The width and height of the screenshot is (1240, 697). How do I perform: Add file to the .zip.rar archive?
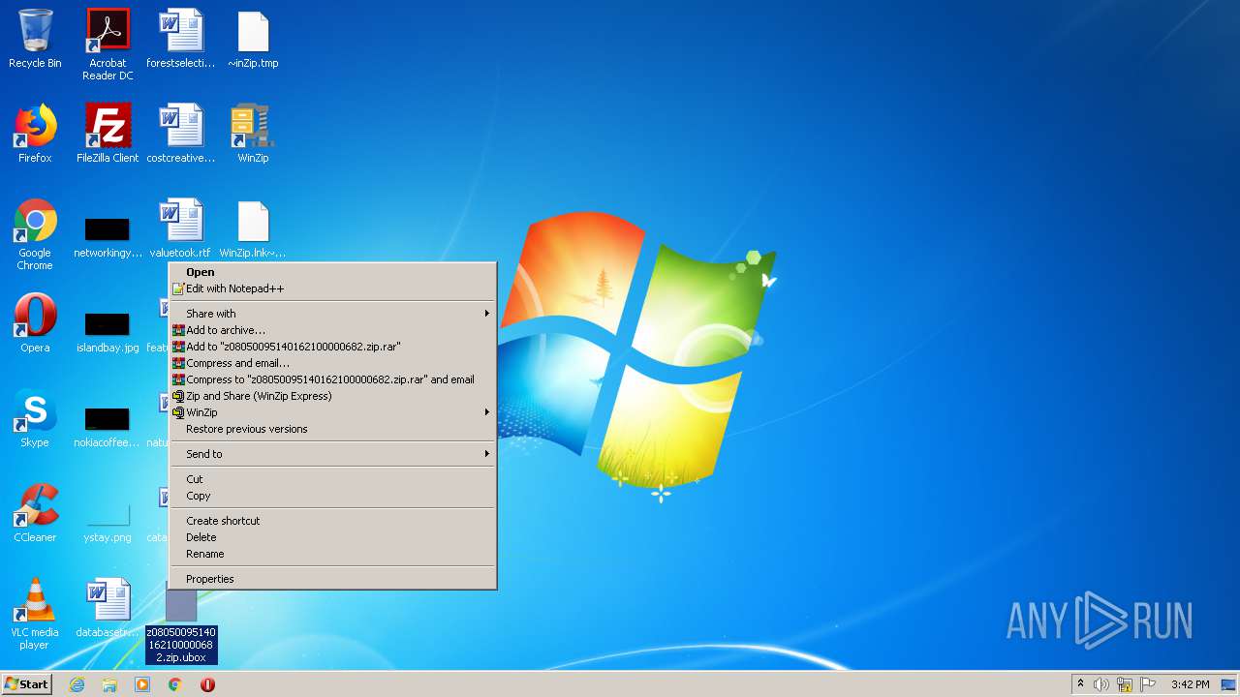click(x=332, y=347)
